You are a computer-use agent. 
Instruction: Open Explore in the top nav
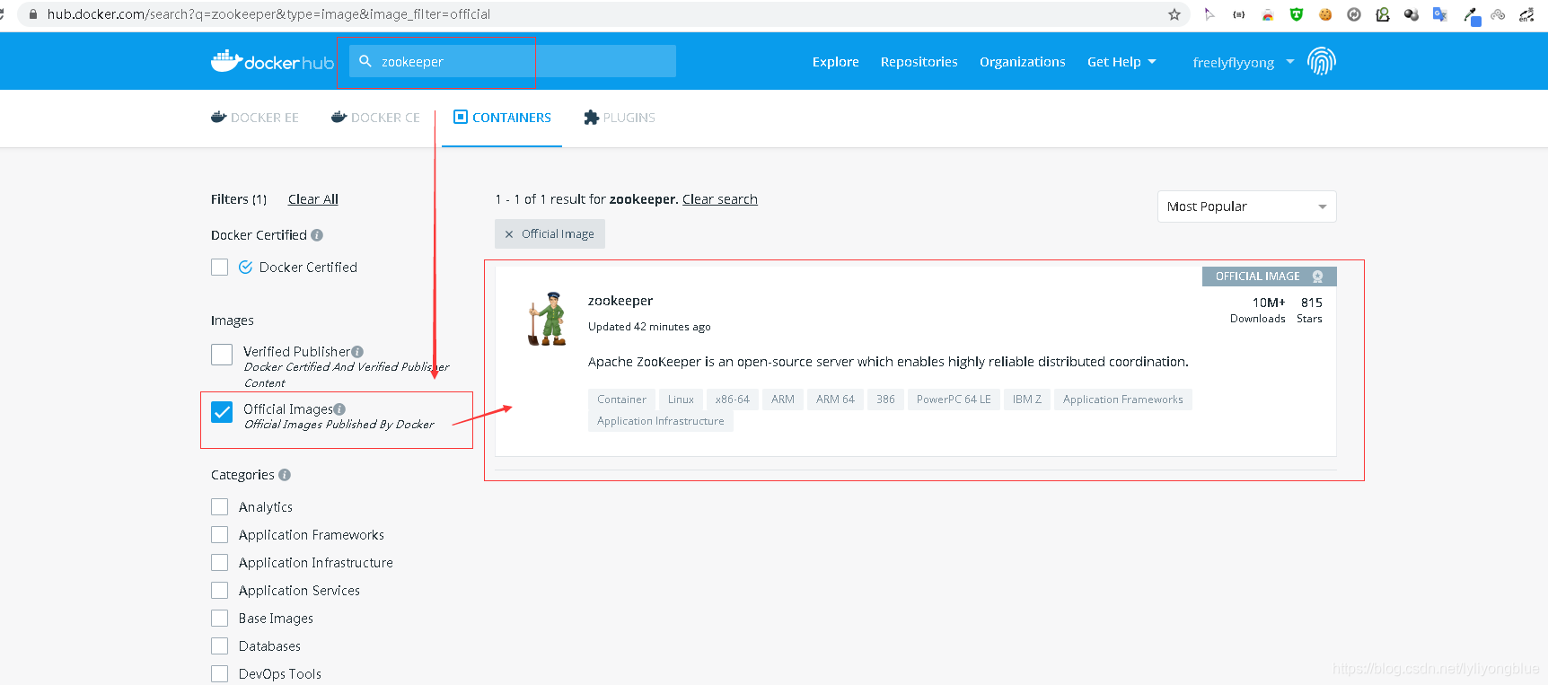[x=835, y=62]
